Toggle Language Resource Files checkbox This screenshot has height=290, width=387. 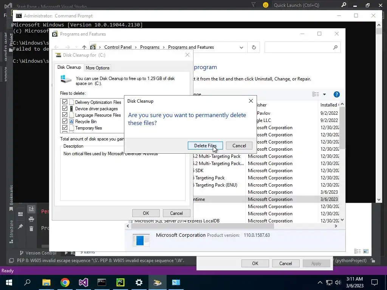65,115
